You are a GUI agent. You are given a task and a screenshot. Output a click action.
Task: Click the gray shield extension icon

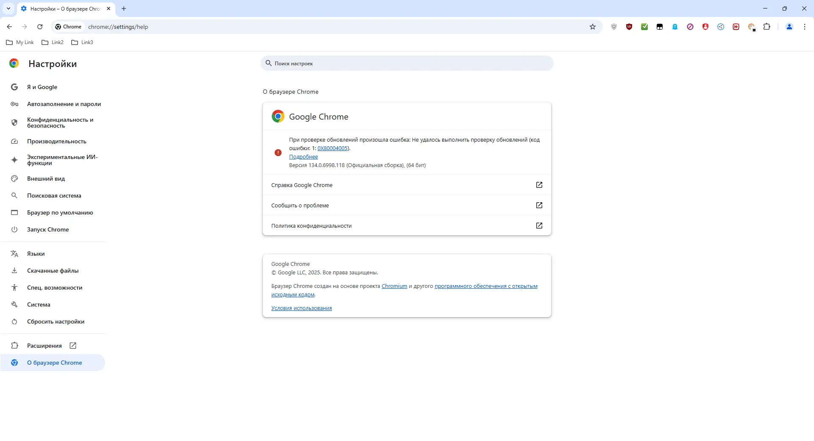pyautogui.click(x=614, y=27)
